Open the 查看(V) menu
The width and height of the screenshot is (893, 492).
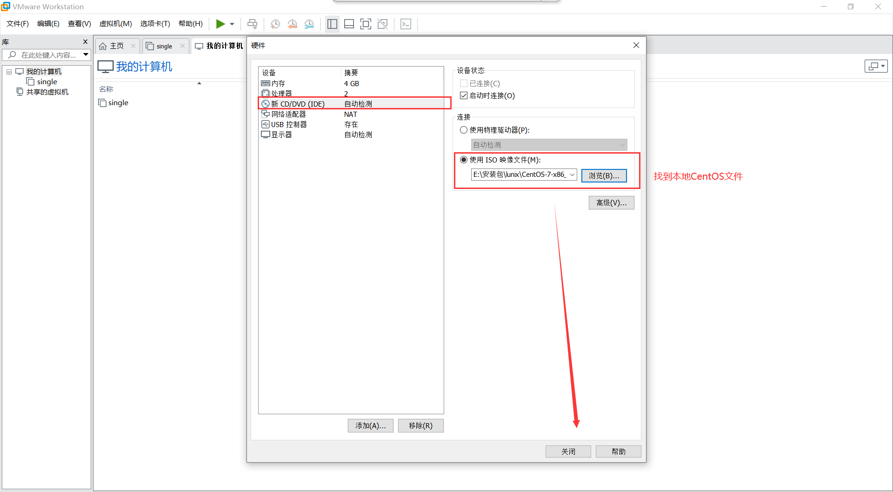(80, 24)
